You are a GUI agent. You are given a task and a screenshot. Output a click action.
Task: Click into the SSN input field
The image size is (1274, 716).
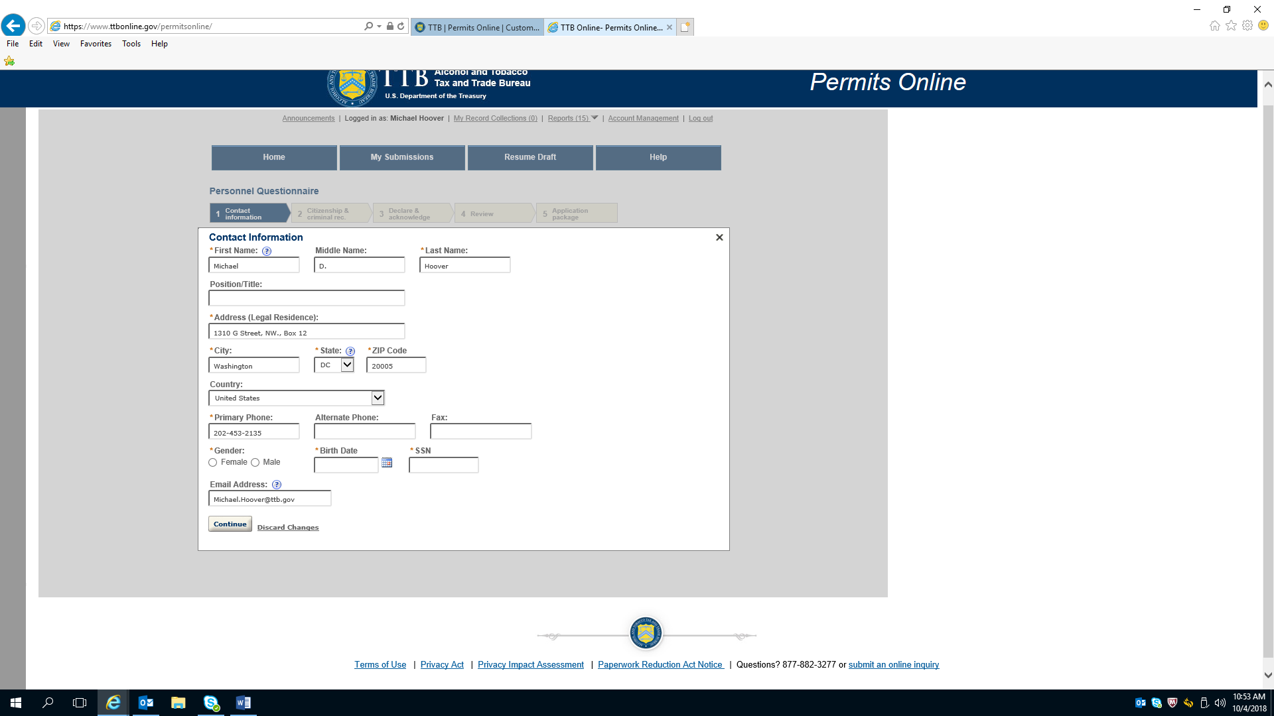click(443, 465)
